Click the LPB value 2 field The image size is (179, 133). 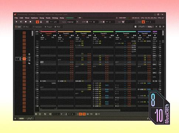tap(110, 22)
